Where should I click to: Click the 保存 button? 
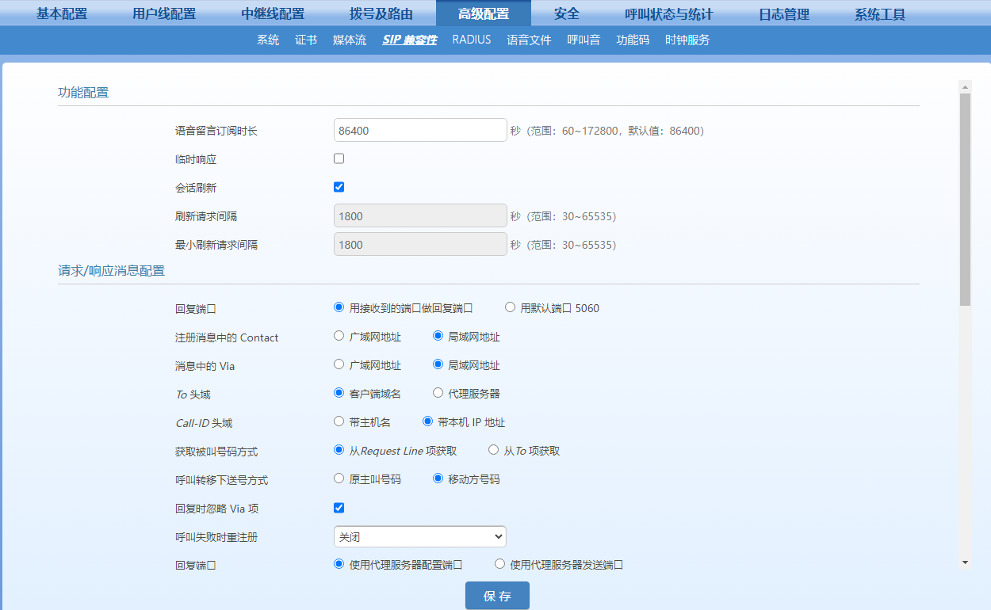point(497,596)
